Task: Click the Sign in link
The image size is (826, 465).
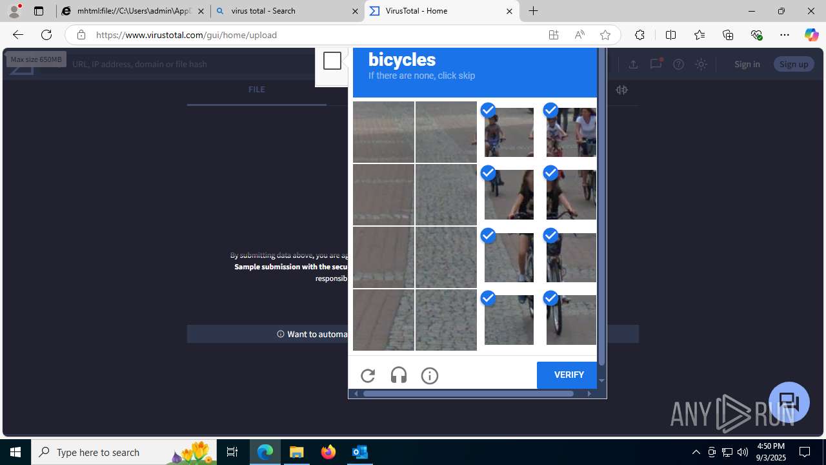Action: click(747, 64)
